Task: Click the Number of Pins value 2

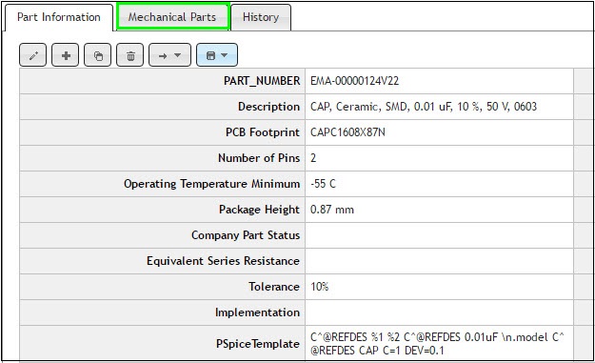Action: 313,158
